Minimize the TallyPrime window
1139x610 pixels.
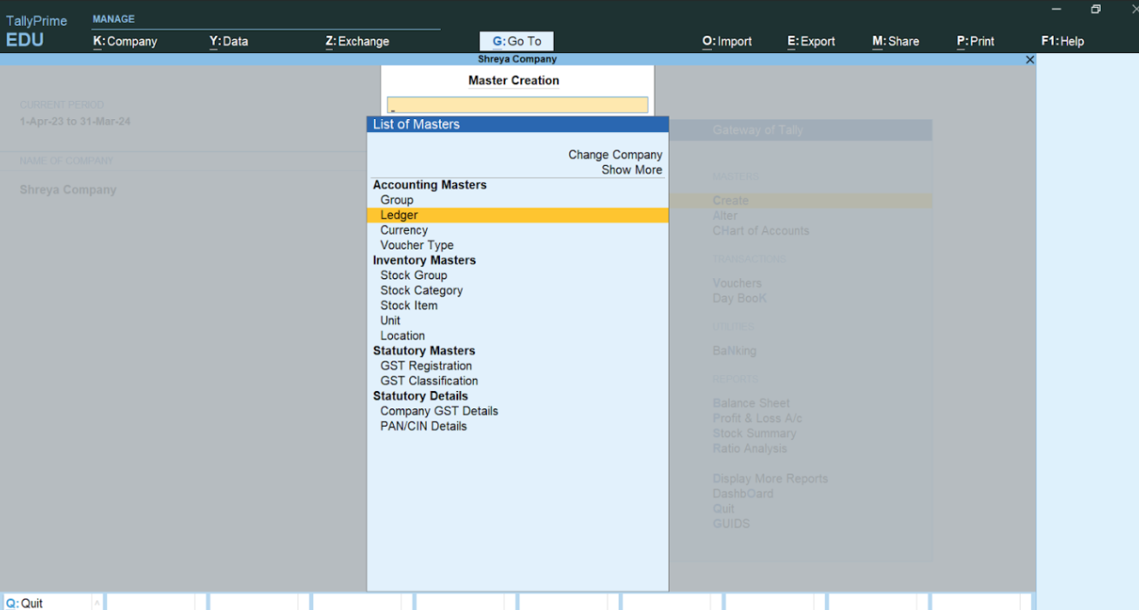tap(1056, 9)
